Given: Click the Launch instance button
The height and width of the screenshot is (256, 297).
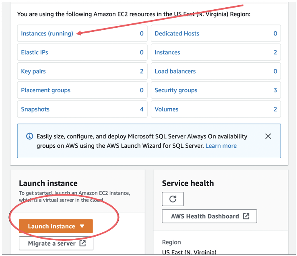Looking at the screenshot, I should [x=56, y=226].
